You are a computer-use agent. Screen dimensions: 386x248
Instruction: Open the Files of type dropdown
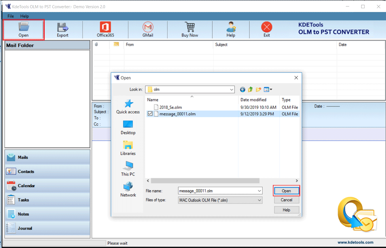click(x=259, y=200)
